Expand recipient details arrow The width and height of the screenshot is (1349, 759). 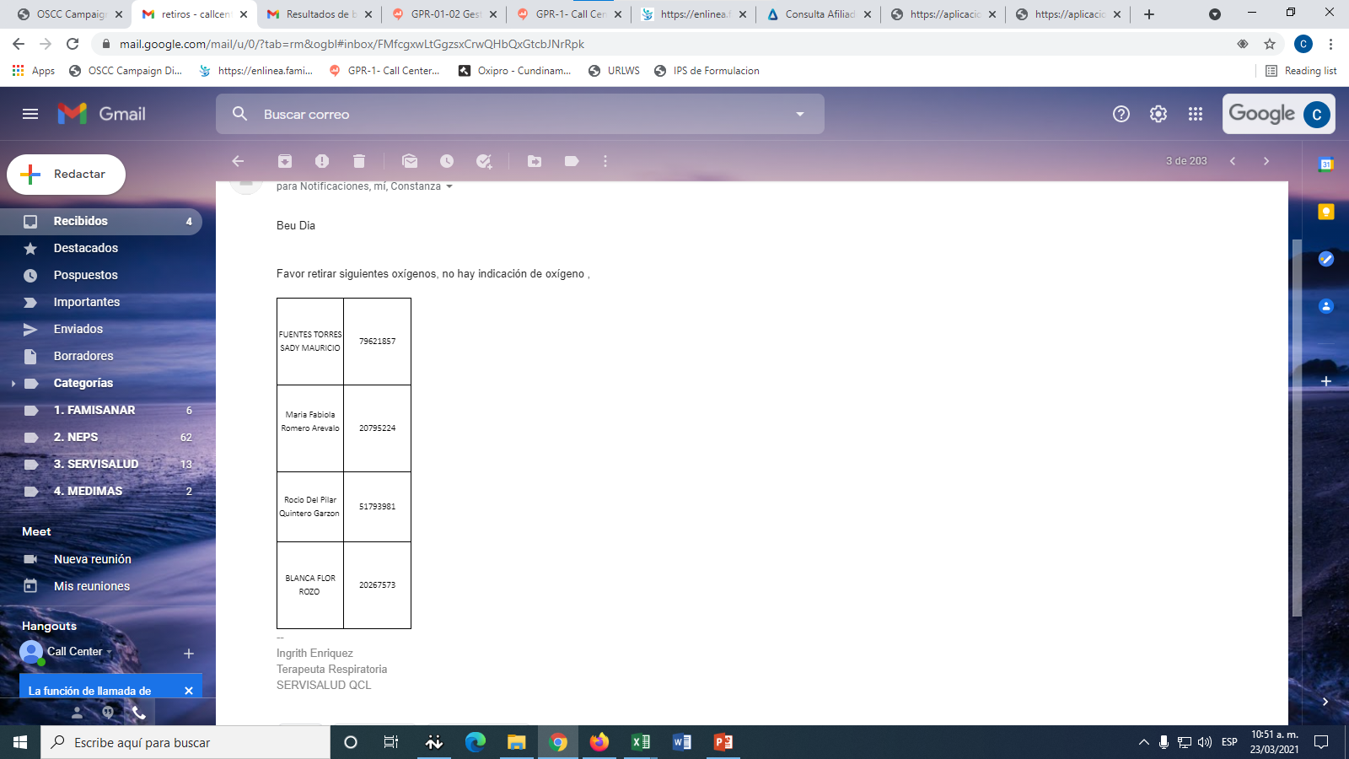[x=449, y=186]
